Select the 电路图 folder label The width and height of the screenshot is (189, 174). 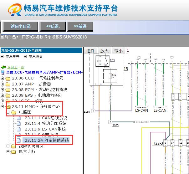(25, 112)
